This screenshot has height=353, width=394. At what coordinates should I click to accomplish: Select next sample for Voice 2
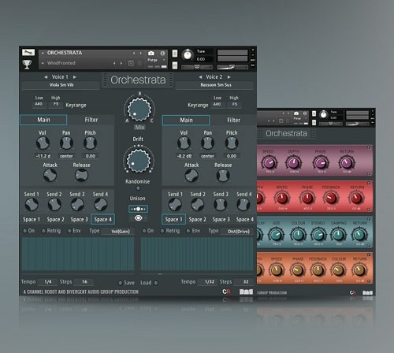pyautogui.click(x=229, y=77)
